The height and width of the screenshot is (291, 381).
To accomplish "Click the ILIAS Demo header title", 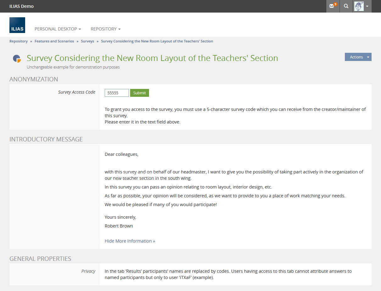I will click(21, 6).
